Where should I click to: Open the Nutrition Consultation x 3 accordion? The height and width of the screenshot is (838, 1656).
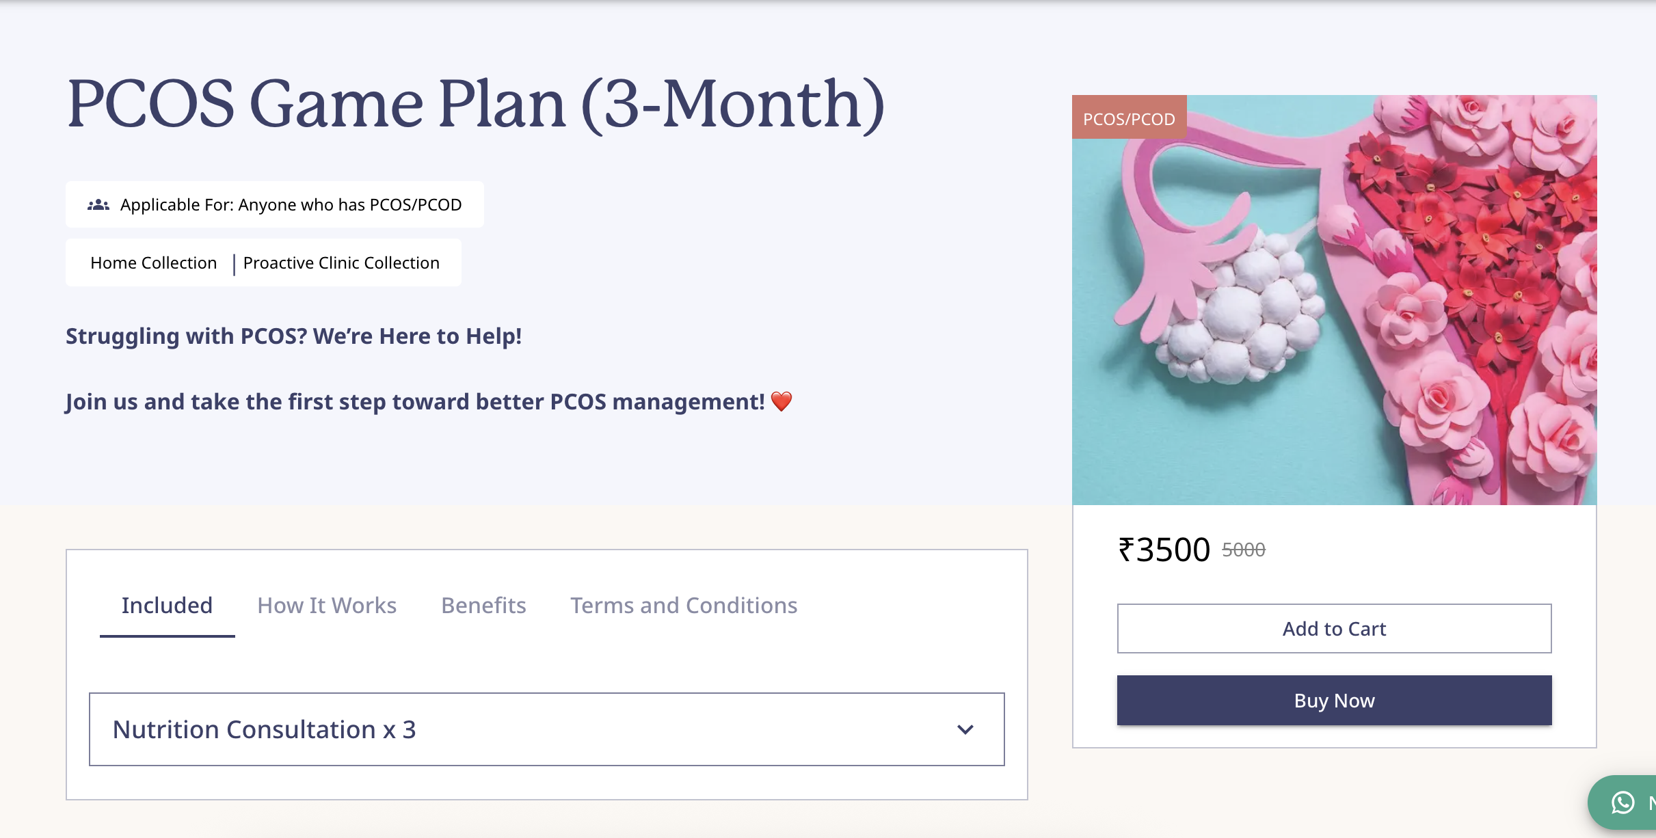(x=546, y=729)
